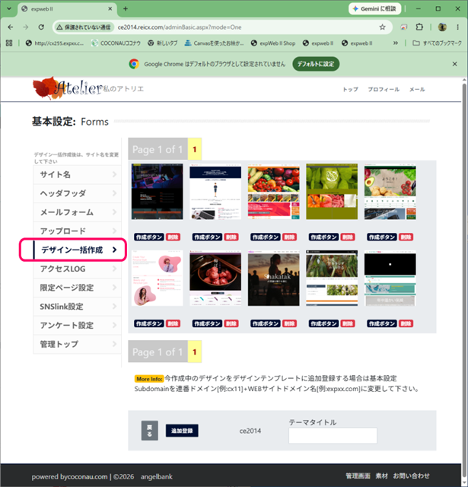Screen dimensions: 468x487
Task: Click デフォルトに設定 button
Action: [316, 64]
